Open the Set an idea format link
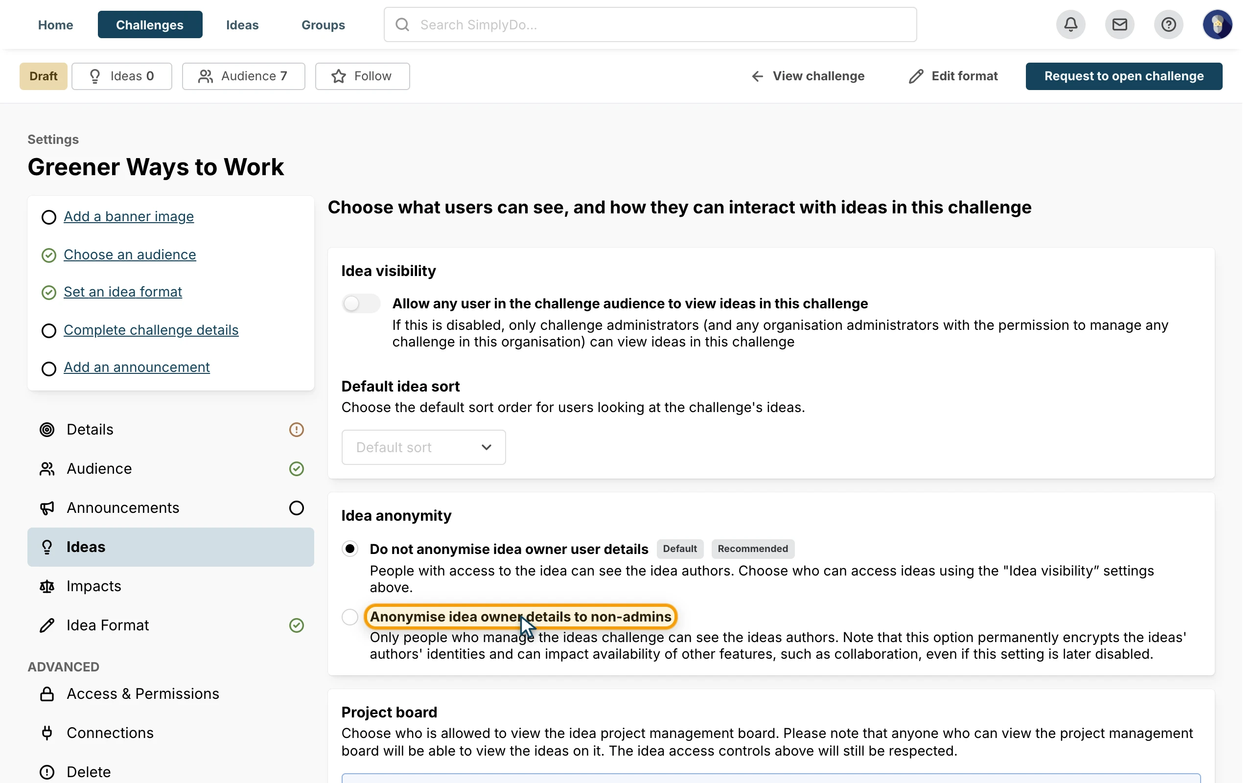This screenshot has width=1253, height=783. tap(123, 292)
